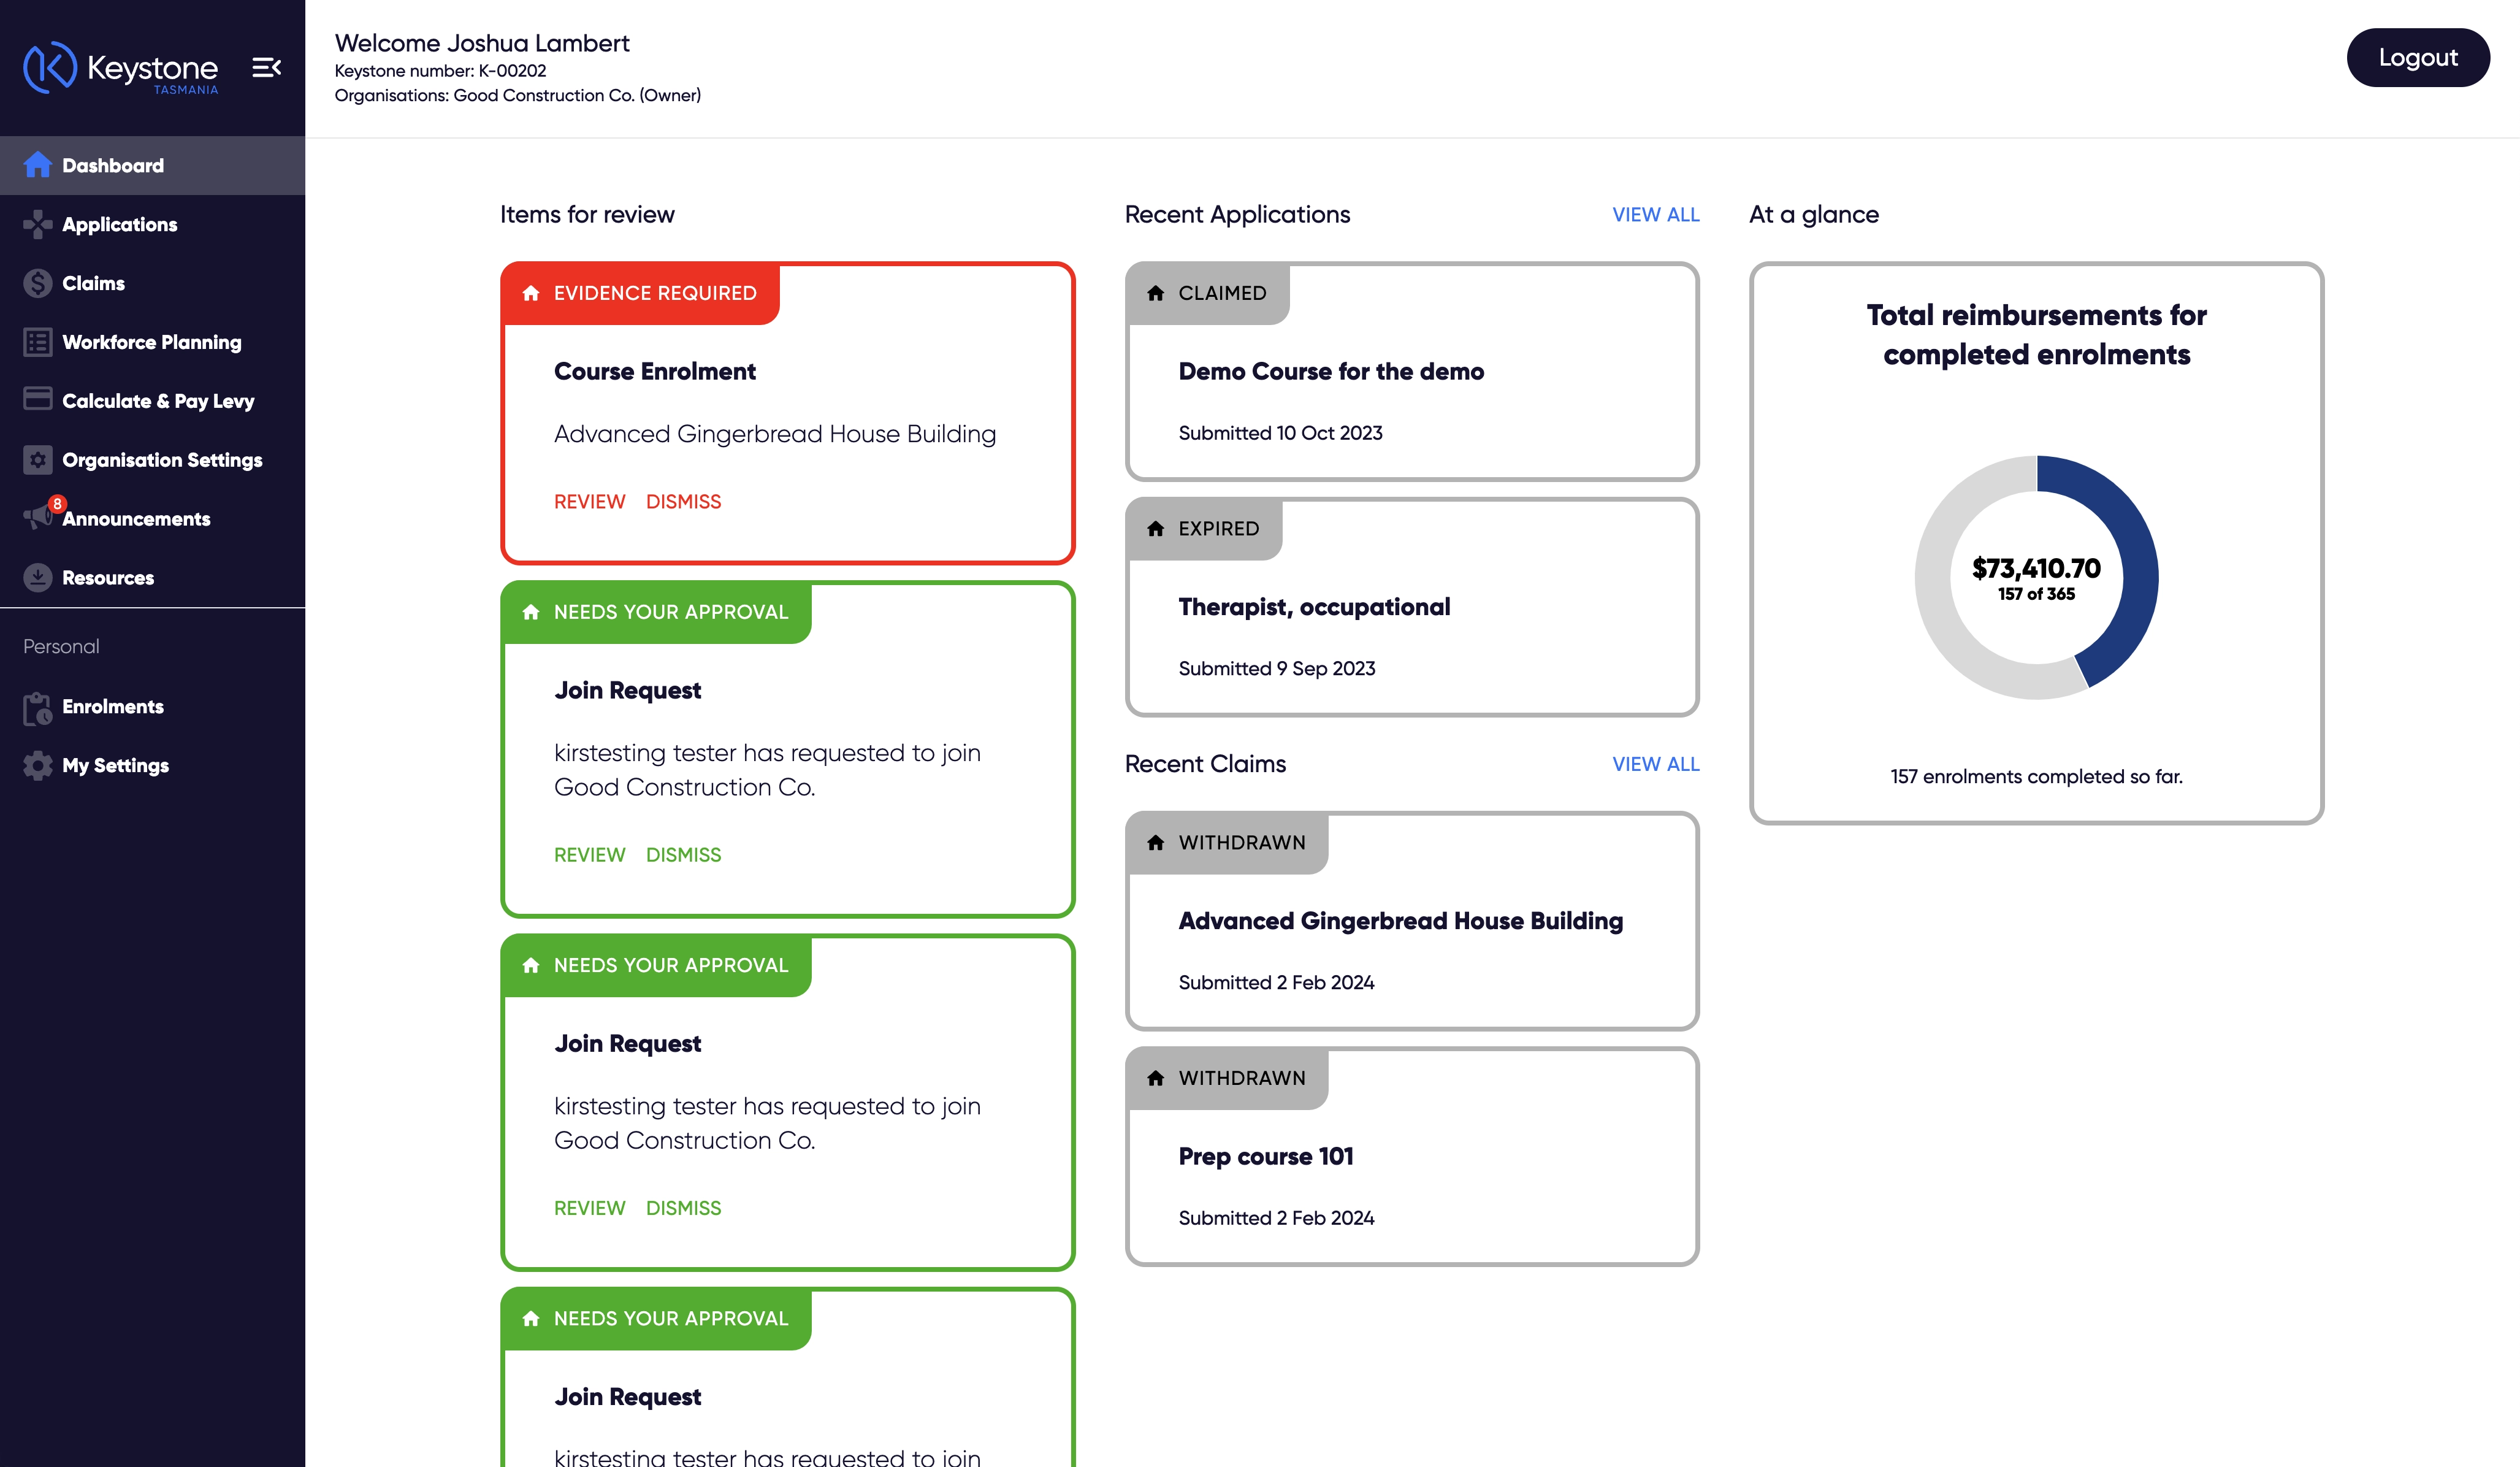2520x1467 pixels.
Task: Click the Keystone Tasmania logo
Action: coord(121,68)
